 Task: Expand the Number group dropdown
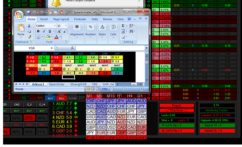[x=91, y=37]
